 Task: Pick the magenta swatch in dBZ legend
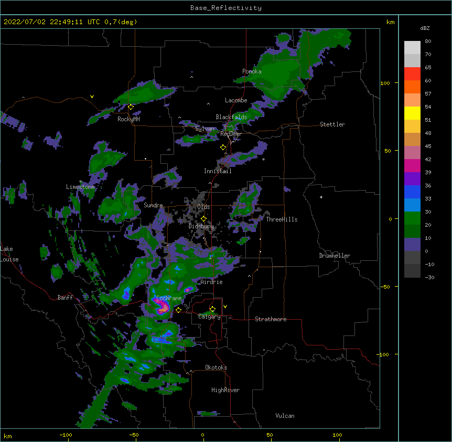click(412, 165)
